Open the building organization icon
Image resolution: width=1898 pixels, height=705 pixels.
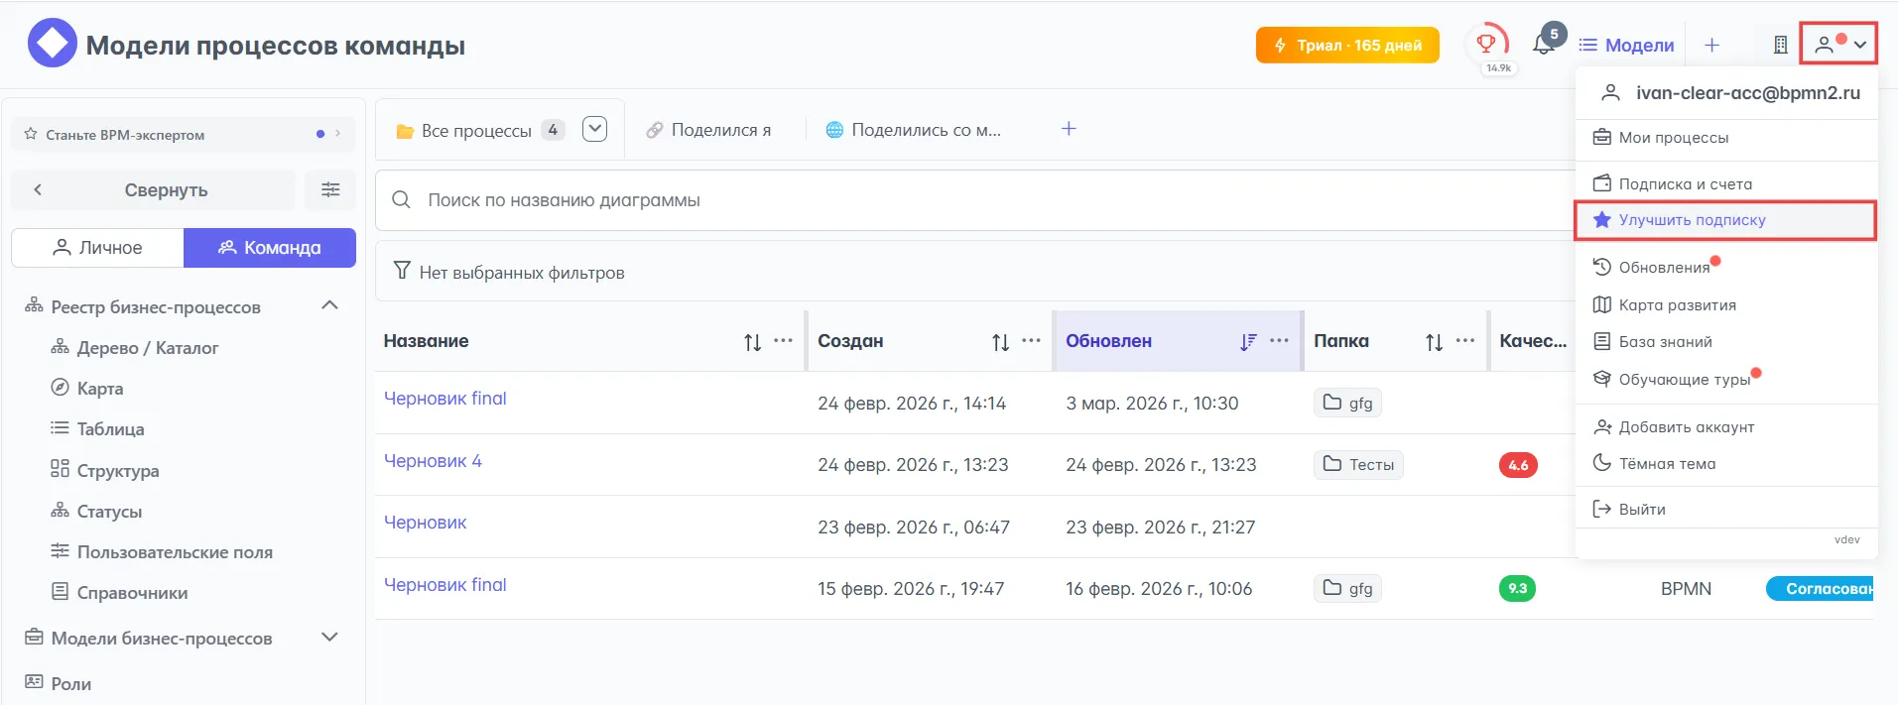1780,45
